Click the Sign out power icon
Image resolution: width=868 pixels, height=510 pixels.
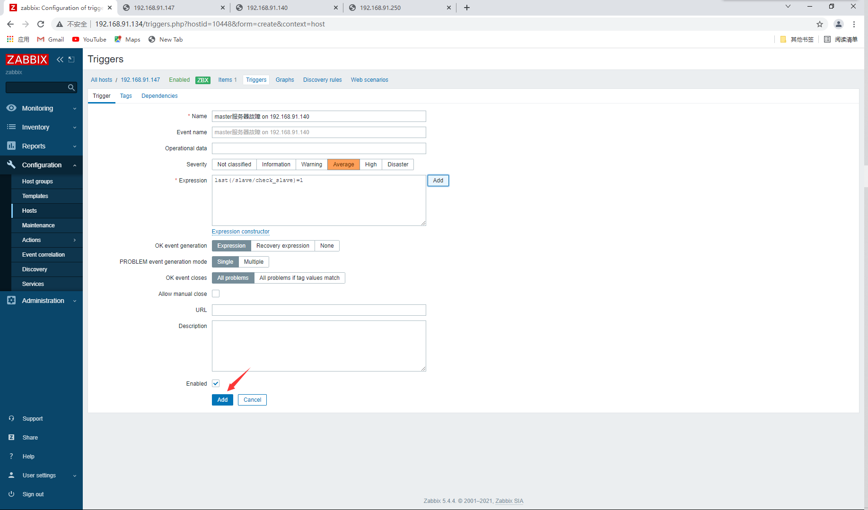[x=11, y=494]
